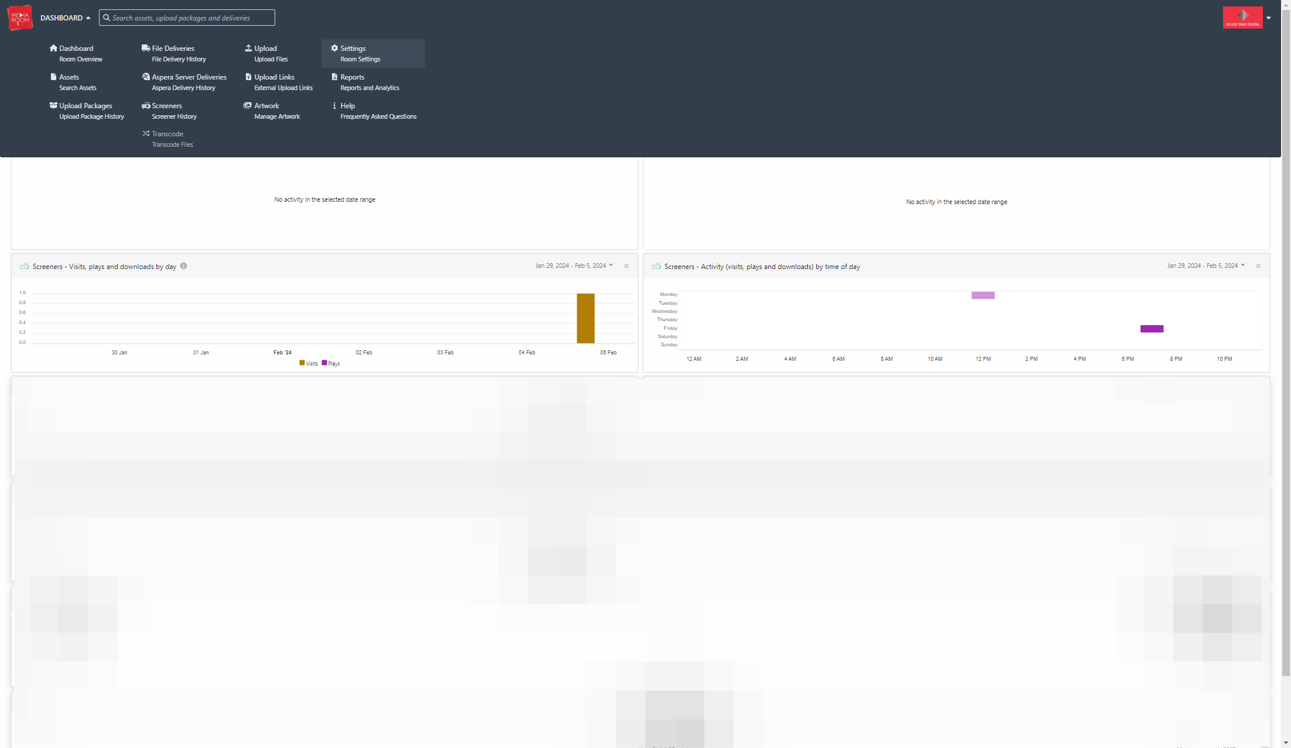Close the Screeners by day widget
This screenshot has width=1291, height=748.
pyautogui.click(x=626, y=266)
